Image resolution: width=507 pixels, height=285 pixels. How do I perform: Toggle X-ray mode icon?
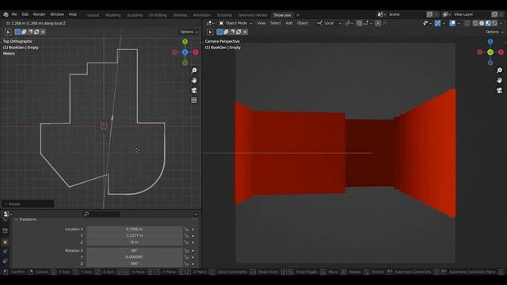[x=467, y=23]
